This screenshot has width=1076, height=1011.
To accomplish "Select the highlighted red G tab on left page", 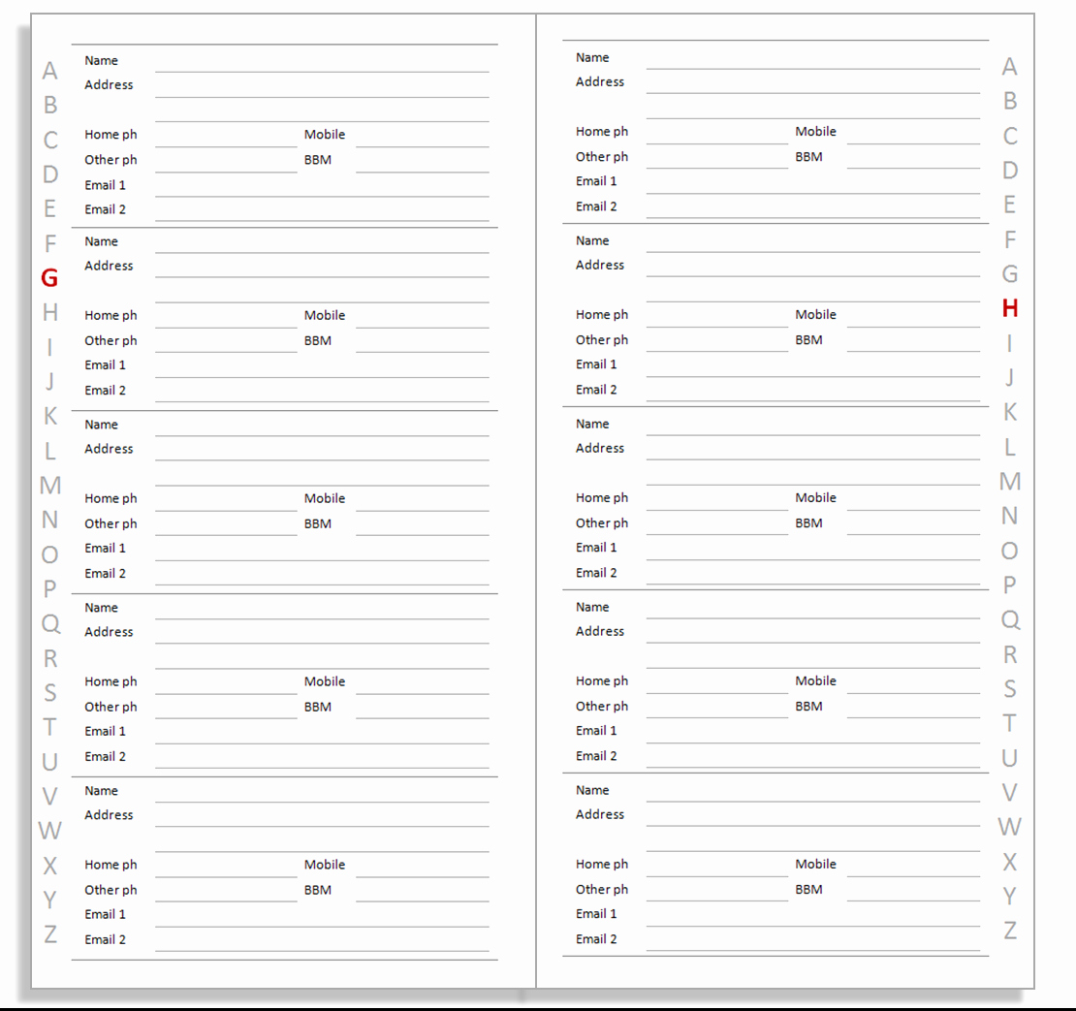I will [49, 278].
